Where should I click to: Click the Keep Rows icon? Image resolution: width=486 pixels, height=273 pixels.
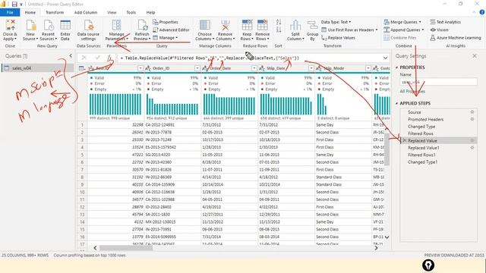pos(247,25)
